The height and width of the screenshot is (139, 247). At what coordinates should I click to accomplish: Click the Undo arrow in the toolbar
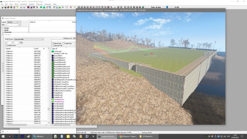pyautogui.click(x=21, y=7)
